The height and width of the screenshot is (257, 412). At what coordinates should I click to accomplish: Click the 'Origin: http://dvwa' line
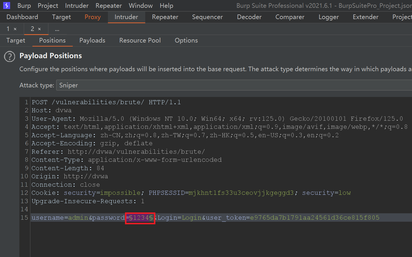click(70, 176)
